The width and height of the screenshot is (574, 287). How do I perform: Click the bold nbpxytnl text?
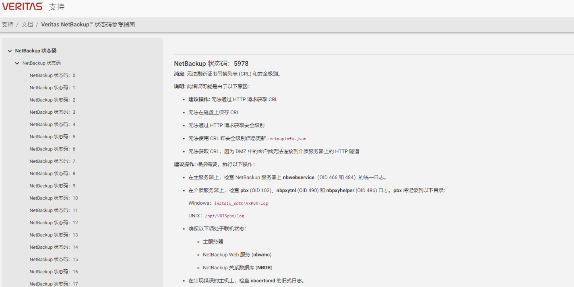[x=286, y=191]
